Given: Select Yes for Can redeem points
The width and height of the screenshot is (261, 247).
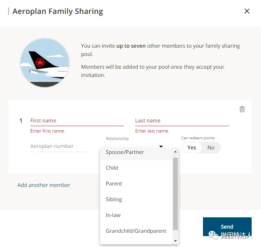Looking at the screenshot, I should pyautogui.click(x=192, y=148).
